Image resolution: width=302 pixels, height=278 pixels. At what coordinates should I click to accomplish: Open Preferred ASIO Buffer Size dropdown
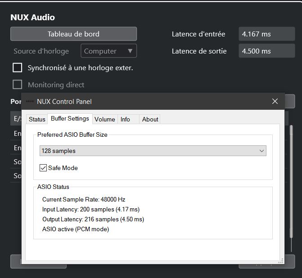pos(153,151)
